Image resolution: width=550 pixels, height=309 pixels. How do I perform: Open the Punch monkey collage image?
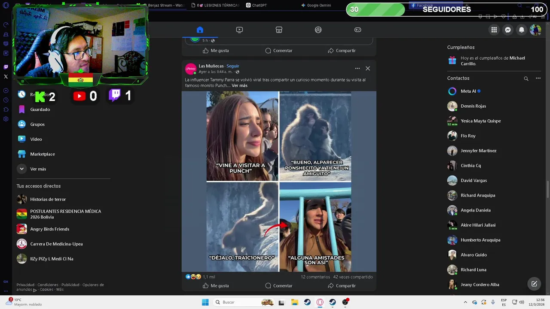click(x=279, y=181)
